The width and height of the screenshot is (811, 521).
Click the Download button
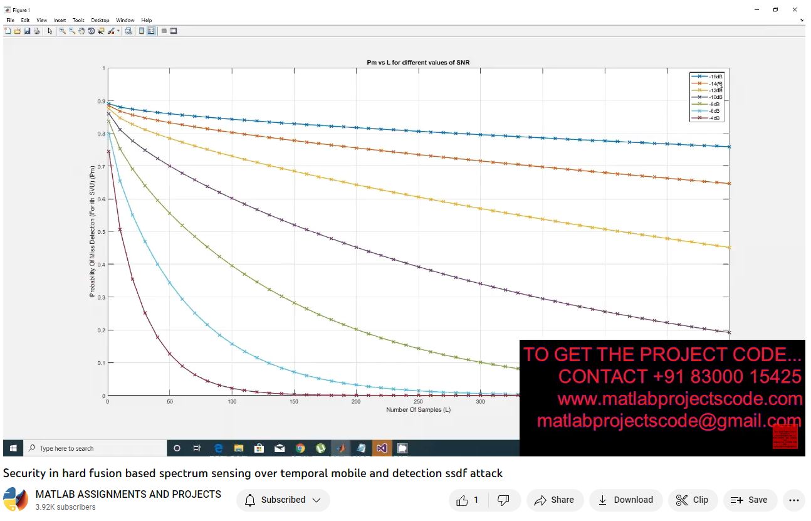point(625,500)
